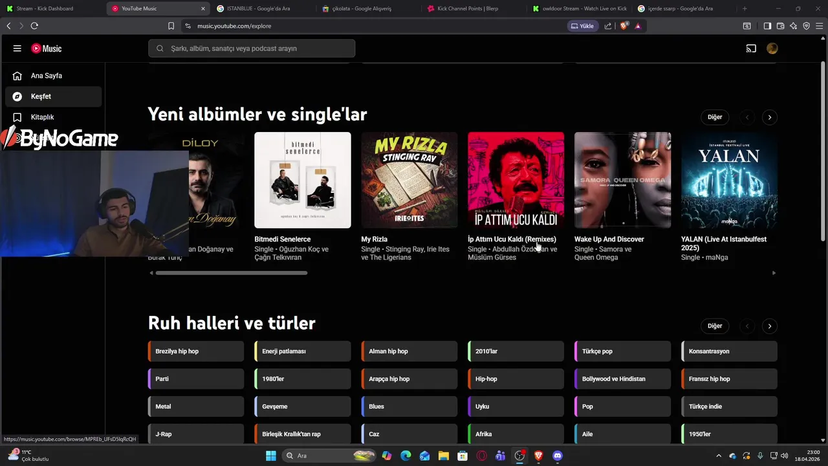Click previous arrow in Ruh halleri section
This screenshot has width=828, height=466.
point(747,326)
